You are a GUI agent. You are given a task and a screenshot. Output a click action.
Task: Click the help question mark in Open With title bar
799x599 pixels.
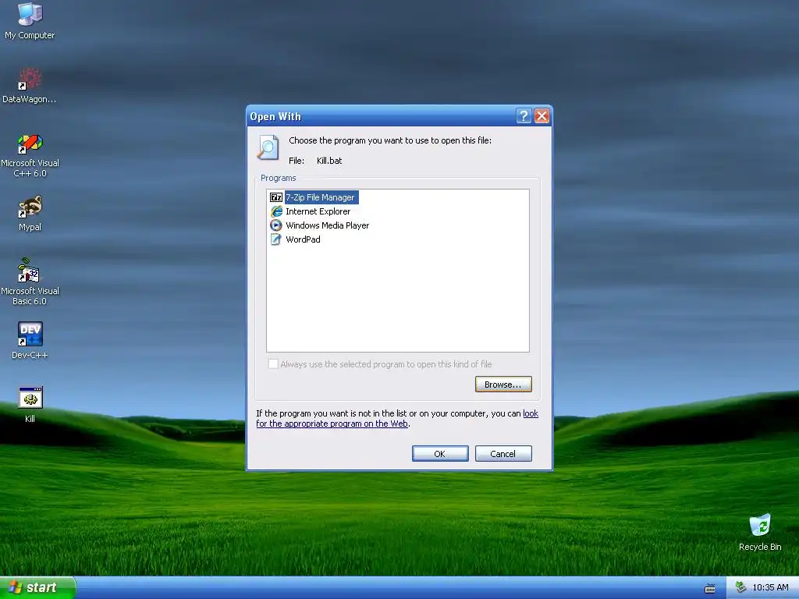524,116
